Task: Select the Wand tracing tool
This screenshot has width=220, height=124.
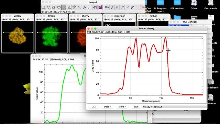Action: point(79,7)
